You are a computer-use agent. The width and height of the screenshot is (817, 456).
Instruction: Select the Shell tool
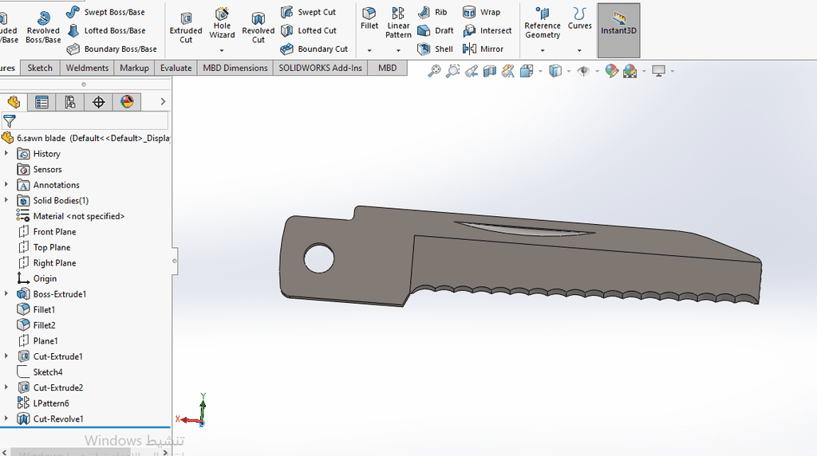point(435,49)
